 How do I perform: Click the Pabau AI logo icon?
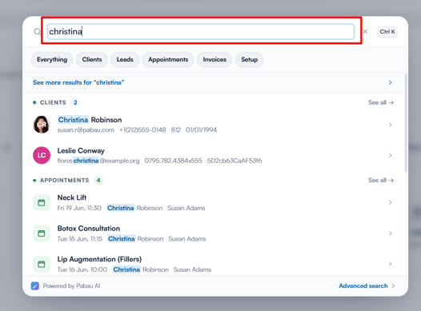(x=35, y=285)
